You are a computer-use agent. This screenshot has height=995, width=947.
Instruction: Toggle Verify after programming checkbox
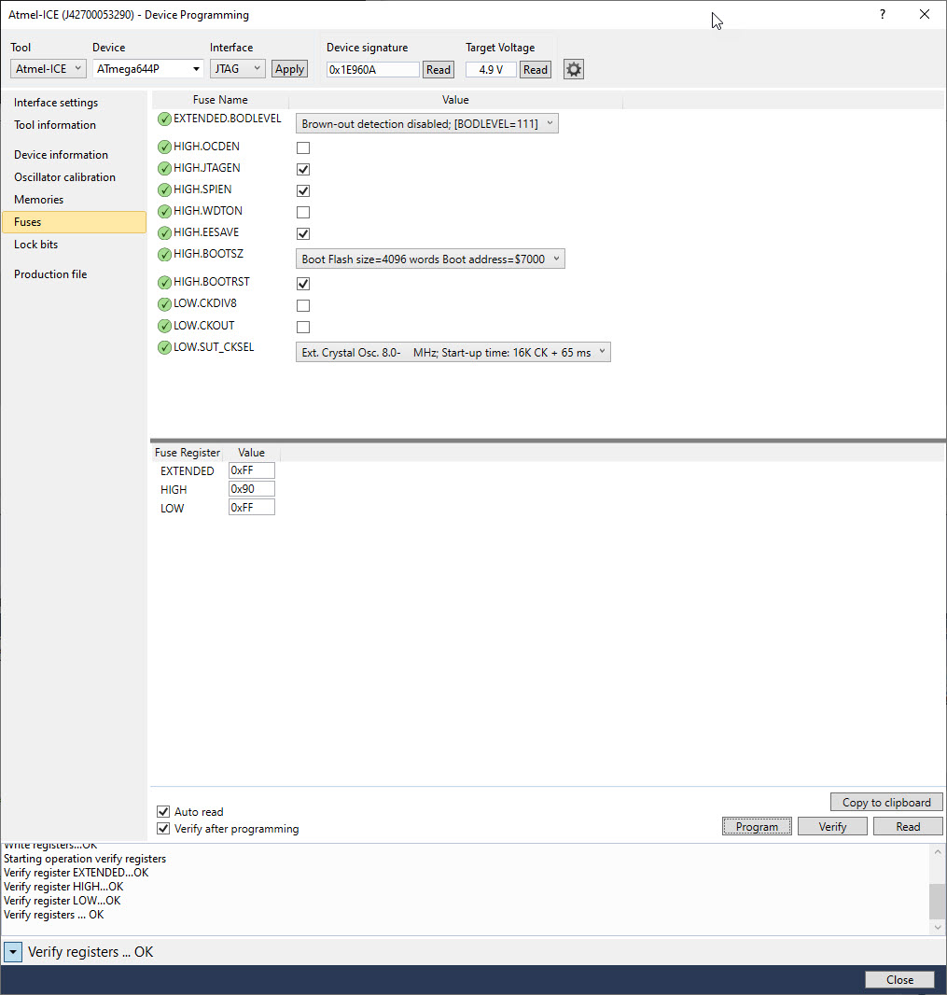163,829
